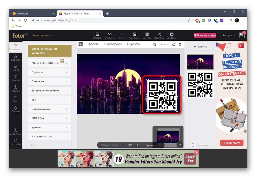The width and height of the screenshot is (256, 177).
Task: Click the Сравнить compare button
Action: coord(151,145)
